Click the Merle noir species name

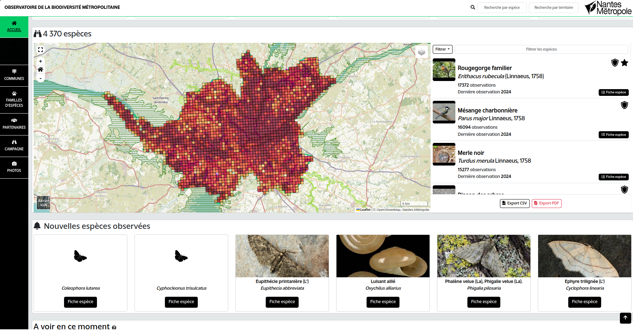click(x=471, y=153)
